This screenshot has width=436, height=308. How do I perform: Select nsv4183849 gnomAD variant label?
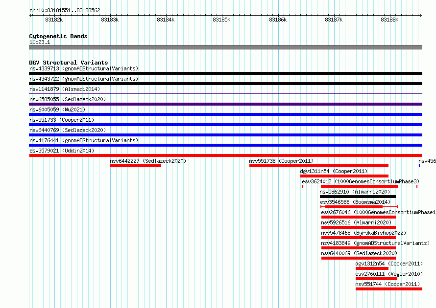(x=375, y=243)
